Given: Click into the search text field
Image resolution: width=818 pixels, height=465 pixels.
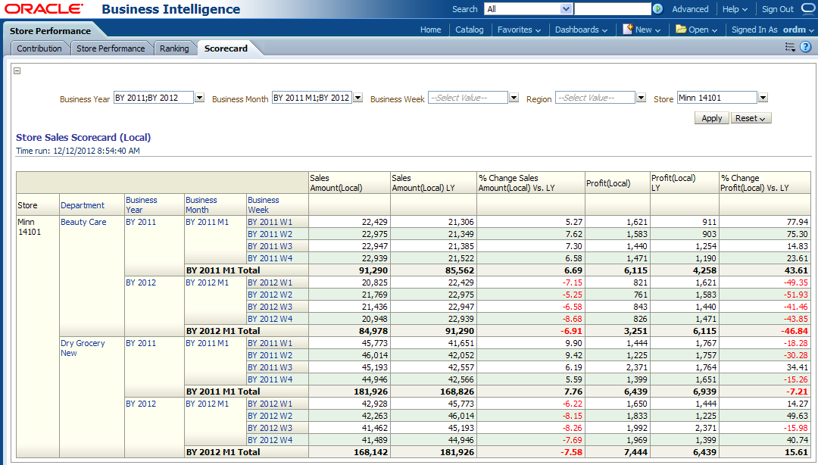Looking at the screenshot, I should (x=612, y=9).
